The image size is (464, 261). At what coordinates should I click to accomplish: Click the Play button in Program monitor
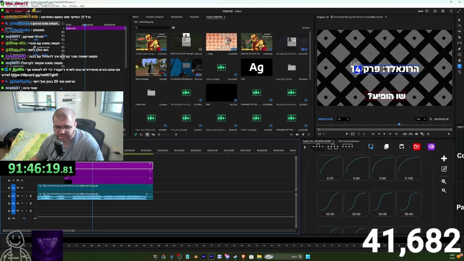(385, 134)
